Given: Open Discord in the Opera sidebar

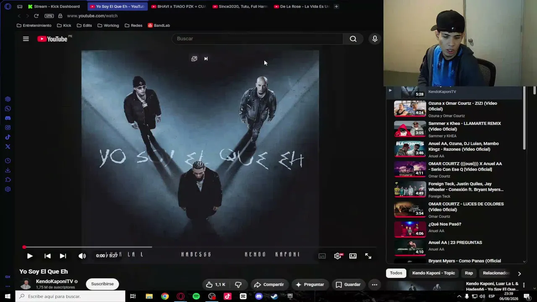Looking at the screenshot, I should pyautogui.click(x=8, y=118).
